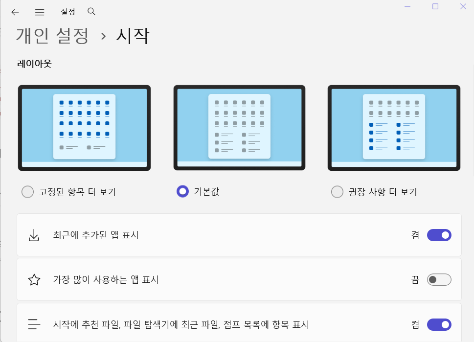Click the default layout preview thumbnail

click(239, 128)
